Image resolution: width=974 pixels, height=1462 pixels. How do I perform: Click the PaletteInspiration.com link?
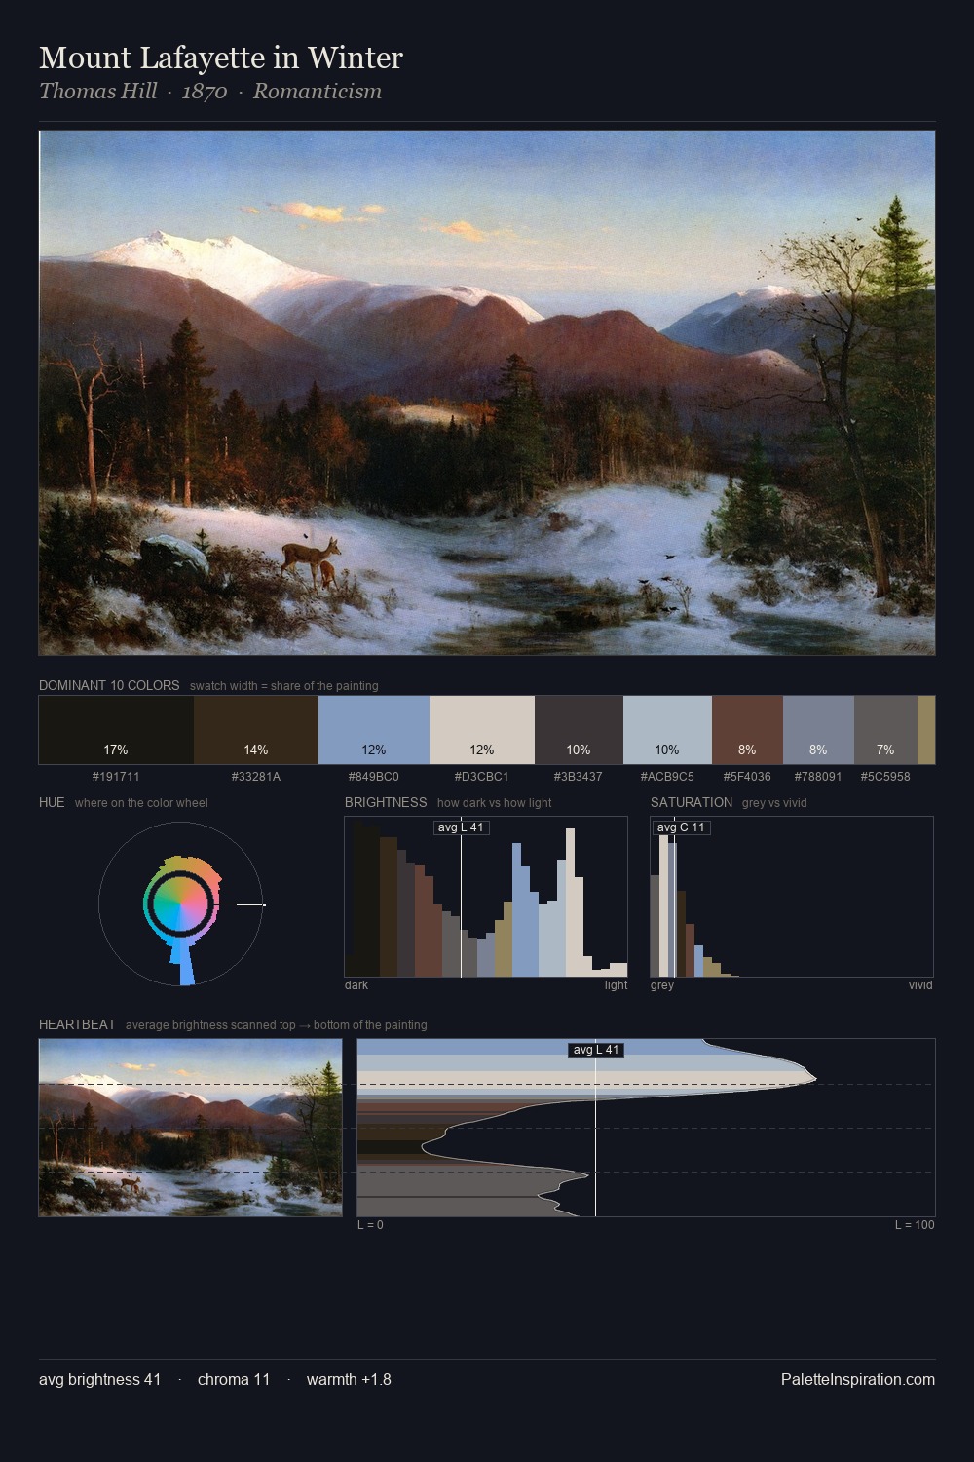coord(858,1379)
